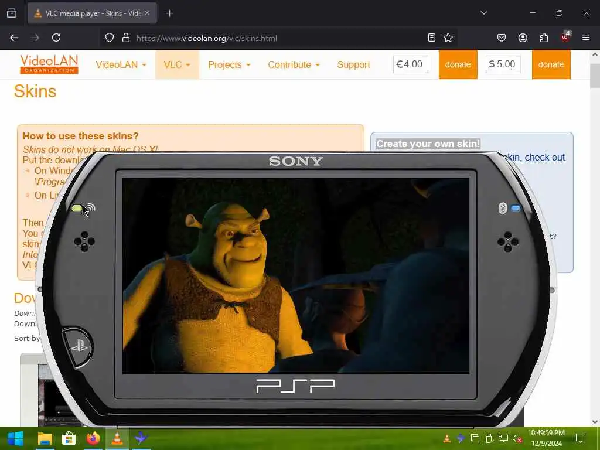Open the Support page link
600x450 pixels.
coord(353,64)
